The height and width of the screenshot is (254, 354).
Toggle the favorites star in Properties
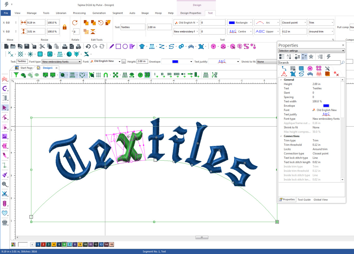311,57
